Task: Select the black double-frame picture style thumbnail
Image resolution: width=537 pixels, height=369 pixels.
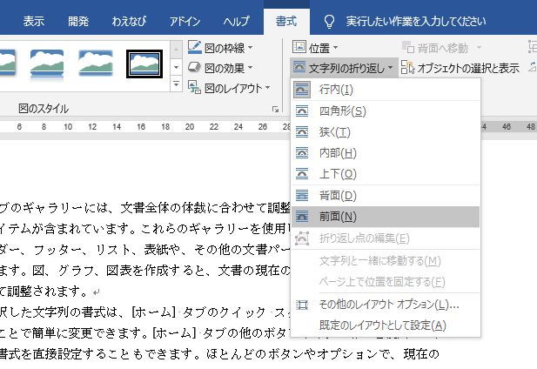Action: [x=144, y=64]
